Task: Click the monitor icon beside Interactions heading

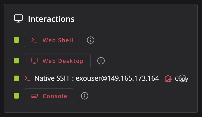Action: pyautogui.click(x=19, y=18)
